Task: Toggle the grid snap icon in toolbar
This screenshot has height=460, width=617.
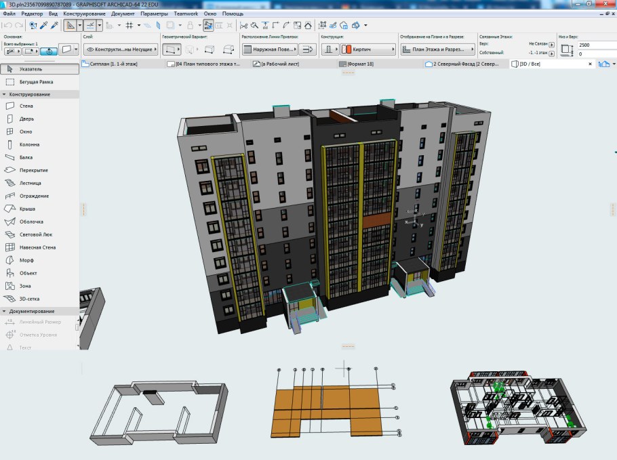Action: tap(129, 25)
